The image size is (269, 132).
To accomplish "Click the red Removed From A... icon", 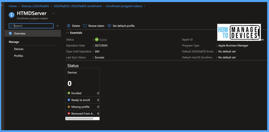I will point(69,113).
